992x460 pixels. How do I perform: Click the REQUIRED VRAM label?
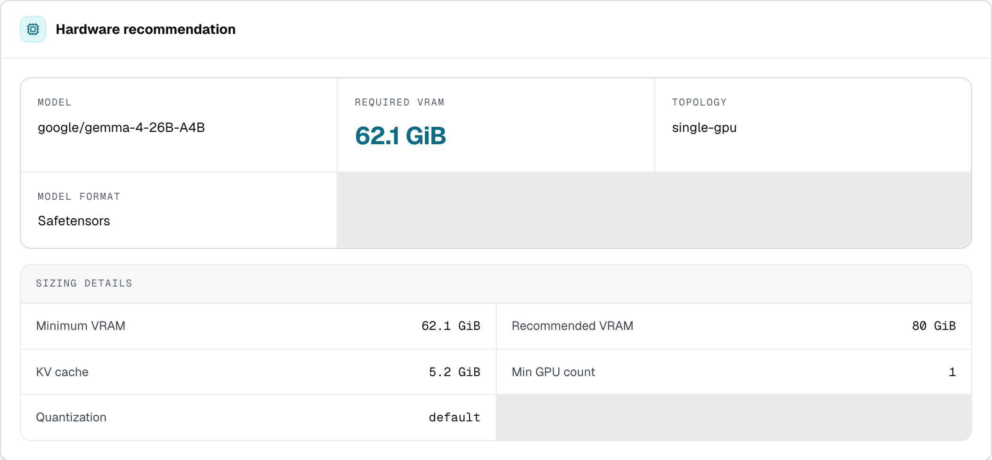[x=399, y=102]
